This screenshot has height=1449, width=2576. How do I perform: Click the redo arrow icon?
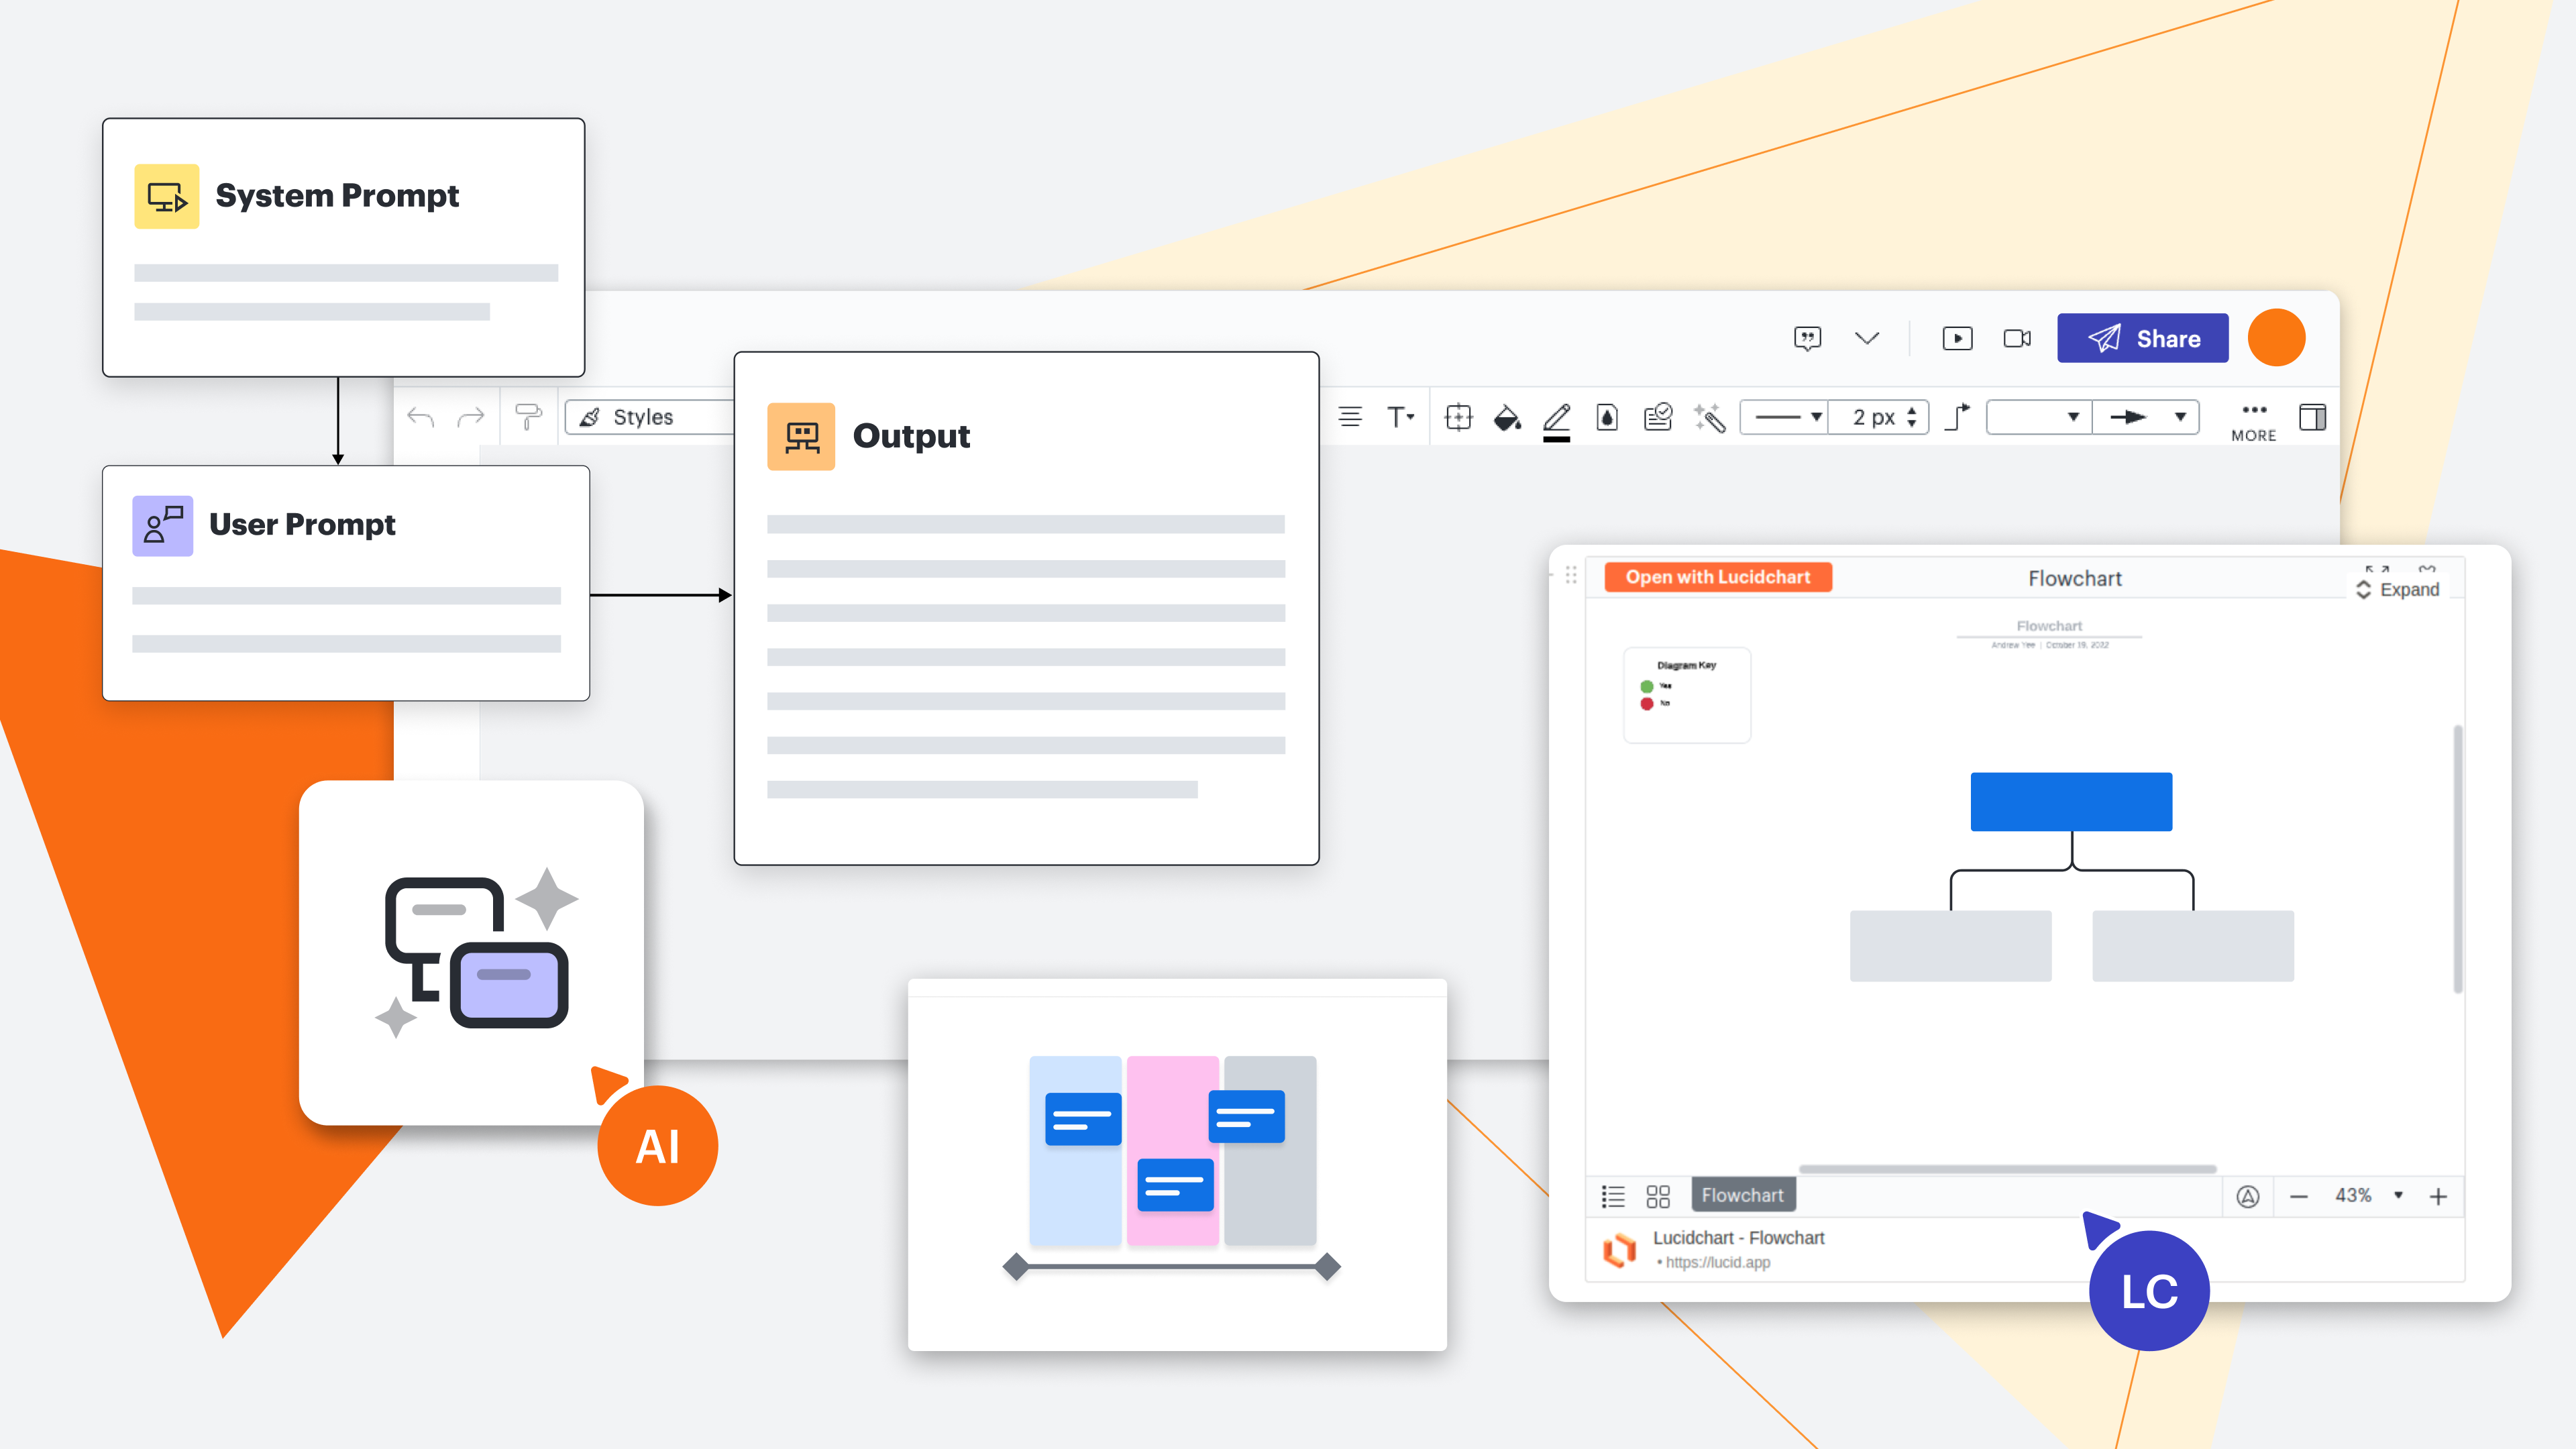click(x=471, y=417)
